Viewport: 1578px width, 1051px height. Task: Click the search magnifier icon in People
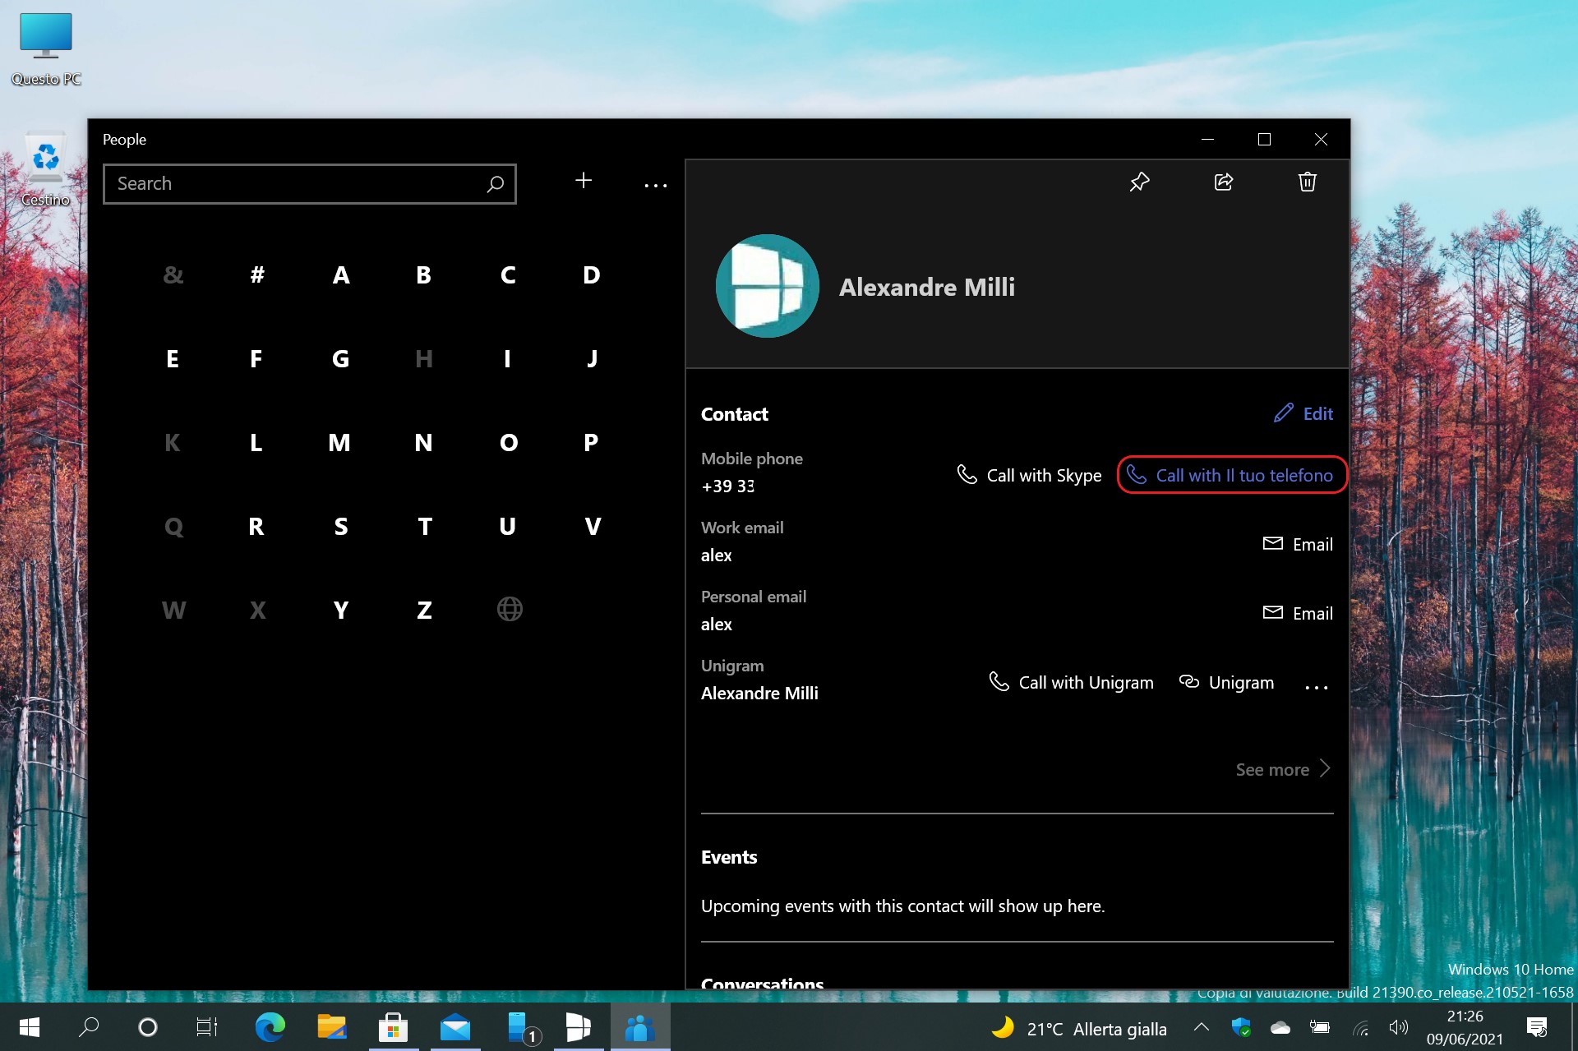click(495, 184)
